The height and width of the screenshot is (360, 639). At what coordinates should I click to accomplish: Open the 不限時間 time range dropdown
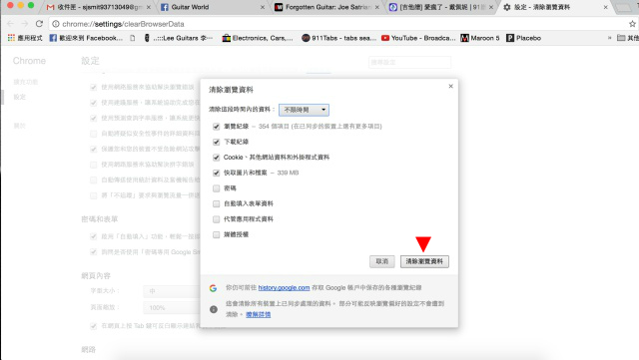click(x=304, y=110)
